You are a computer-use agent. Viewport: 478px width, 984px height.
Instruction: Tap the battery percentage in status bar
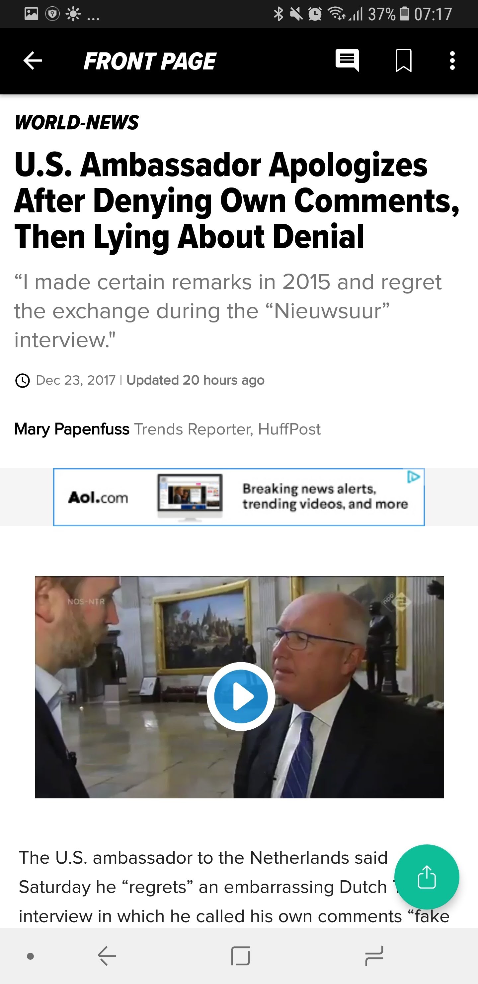click(x=381, y=14)
